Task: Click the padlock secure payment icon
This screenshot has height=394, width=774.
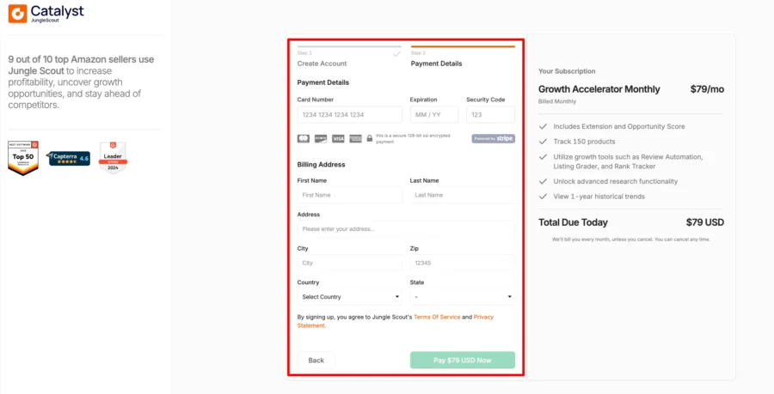Action: [369, 139]
